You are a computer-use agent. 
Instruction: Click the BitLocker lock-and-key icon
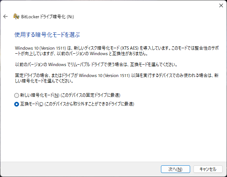[x=16, y=16]
